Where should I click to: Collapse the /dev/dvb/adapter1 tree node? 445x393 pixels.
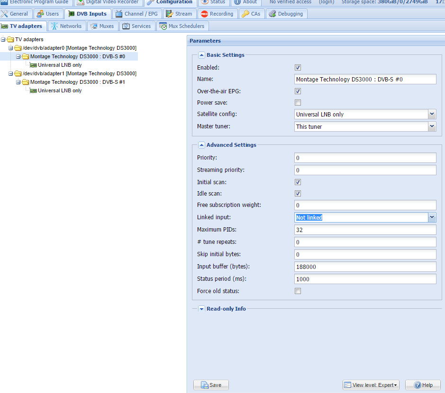click(x=11, y=73)
